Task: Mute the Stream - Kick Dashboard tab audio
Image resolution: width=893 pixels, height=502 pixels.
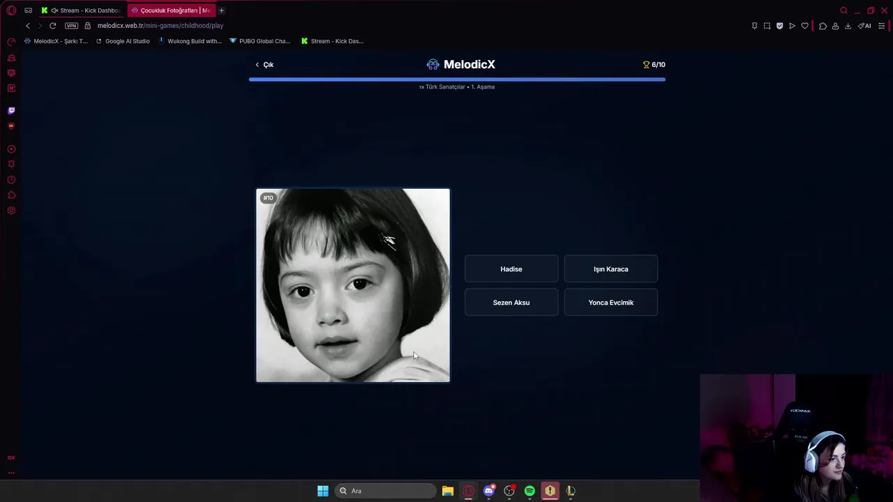Action: point(54,10)
